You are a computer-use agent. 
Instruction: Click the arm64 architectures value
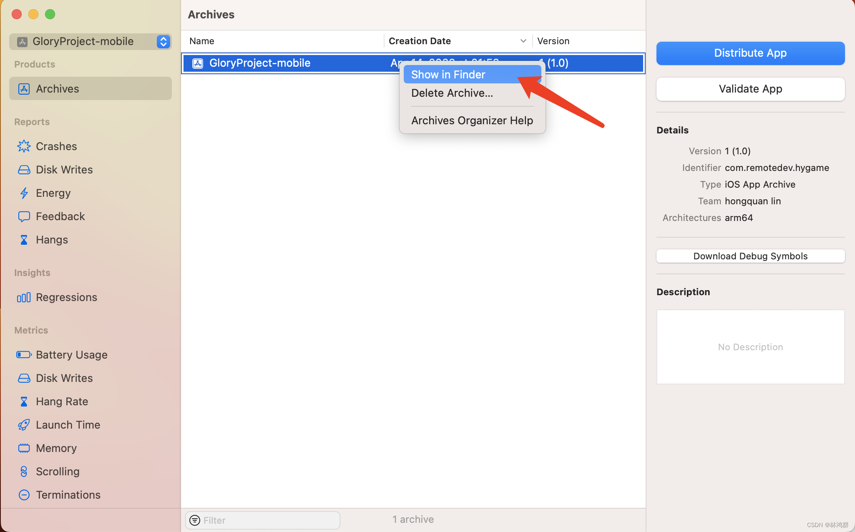pos(739,218)
